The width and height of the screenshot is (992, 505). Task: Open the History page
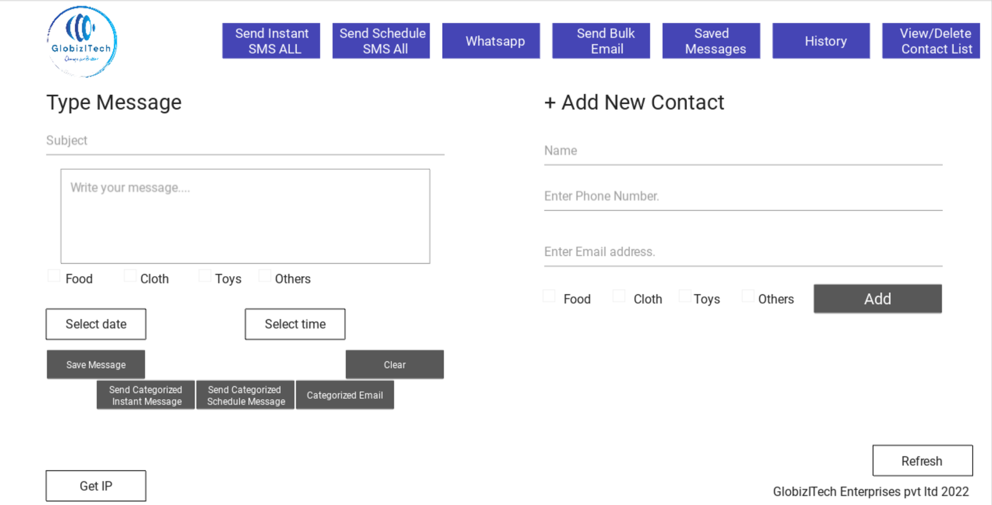821,41
